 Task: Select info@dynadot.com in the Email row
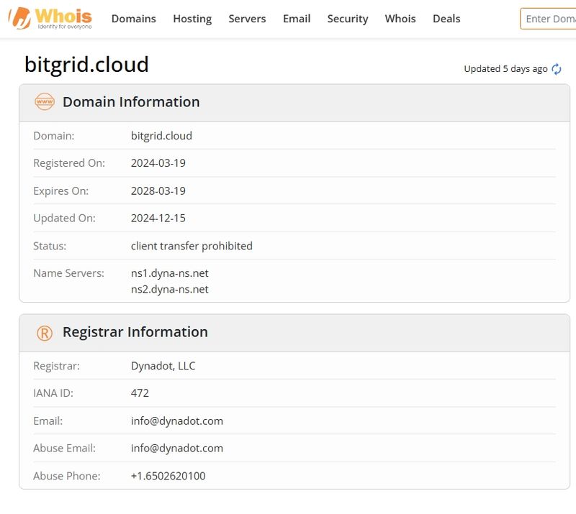click(176, 421)
